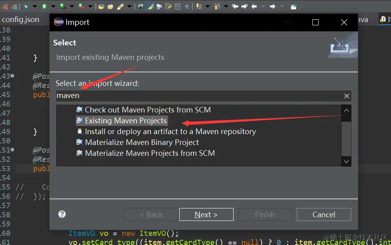Click the Next Edit Location icon
This screenshot has width=391, height=245.
click(244, 6)
